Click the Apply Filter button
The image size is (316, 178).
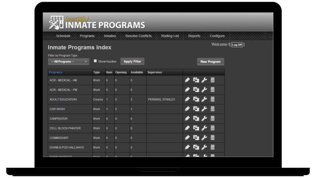132,61
